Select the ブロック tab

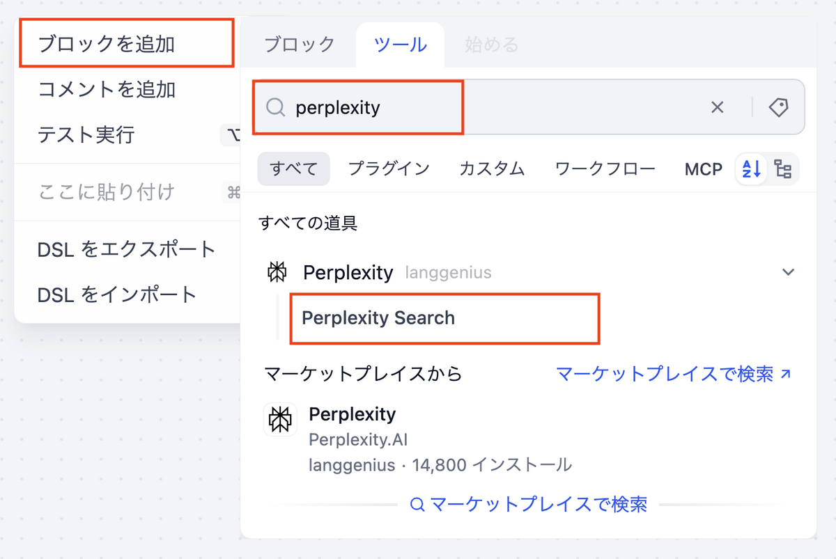point(300,45)
